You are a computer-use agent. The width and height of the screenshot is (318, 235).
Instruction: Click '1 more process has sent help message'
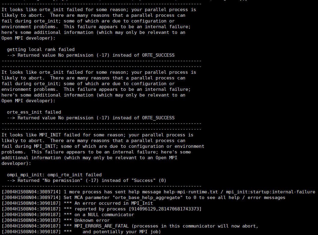coord(112,192)
